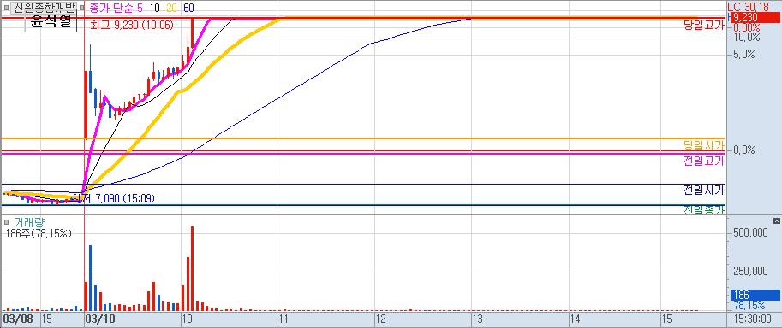Click the 250,000 volume axis label
Viewport: 782px width, 328px height.
[x=749, y=272]
